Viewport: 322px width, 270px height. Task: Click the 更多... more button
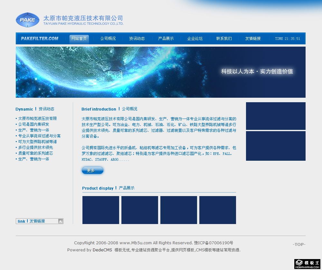93,170
